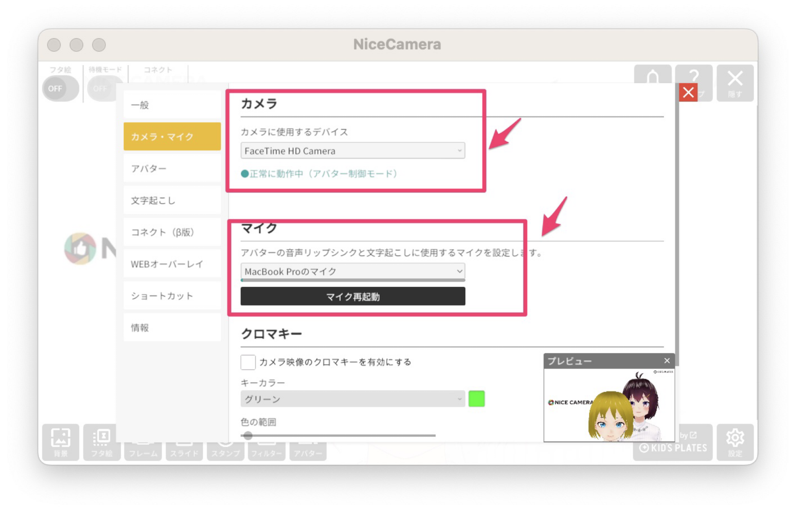Click the avatar preview thumbnail

[609, 405]
